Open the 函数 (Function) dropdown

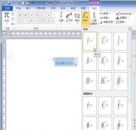click(105, 18)
